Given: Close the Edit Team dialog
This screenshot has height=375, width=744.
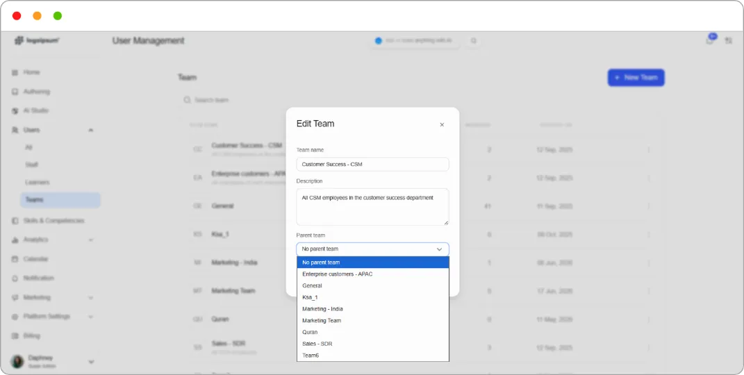Looking at the screenshot, I should 442,125.
